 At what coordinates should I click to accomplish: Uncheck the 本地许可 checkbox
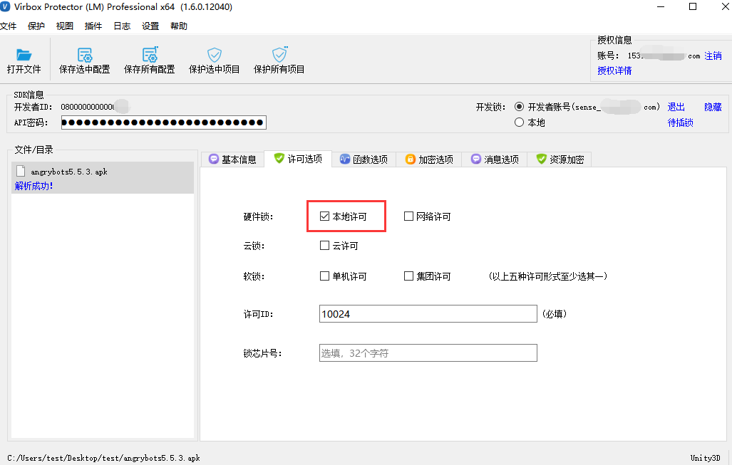pos(324,216)
